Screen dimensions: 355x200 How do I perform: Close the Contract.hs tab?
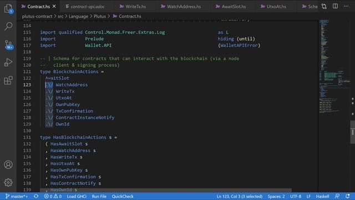point(54,6)
